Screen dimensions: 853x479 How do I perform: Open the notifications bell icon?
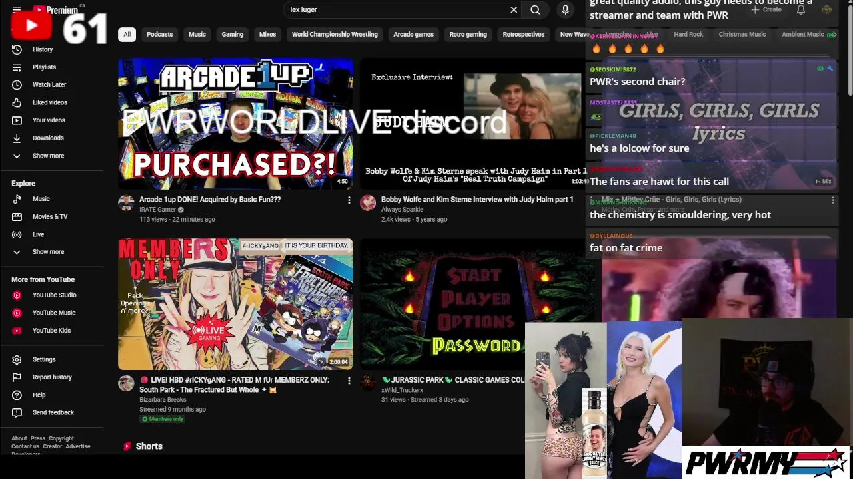click(801, 10)
